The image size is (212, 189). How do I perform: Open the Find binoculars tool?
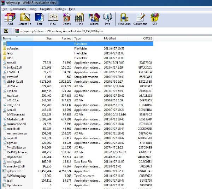point(79,17)
